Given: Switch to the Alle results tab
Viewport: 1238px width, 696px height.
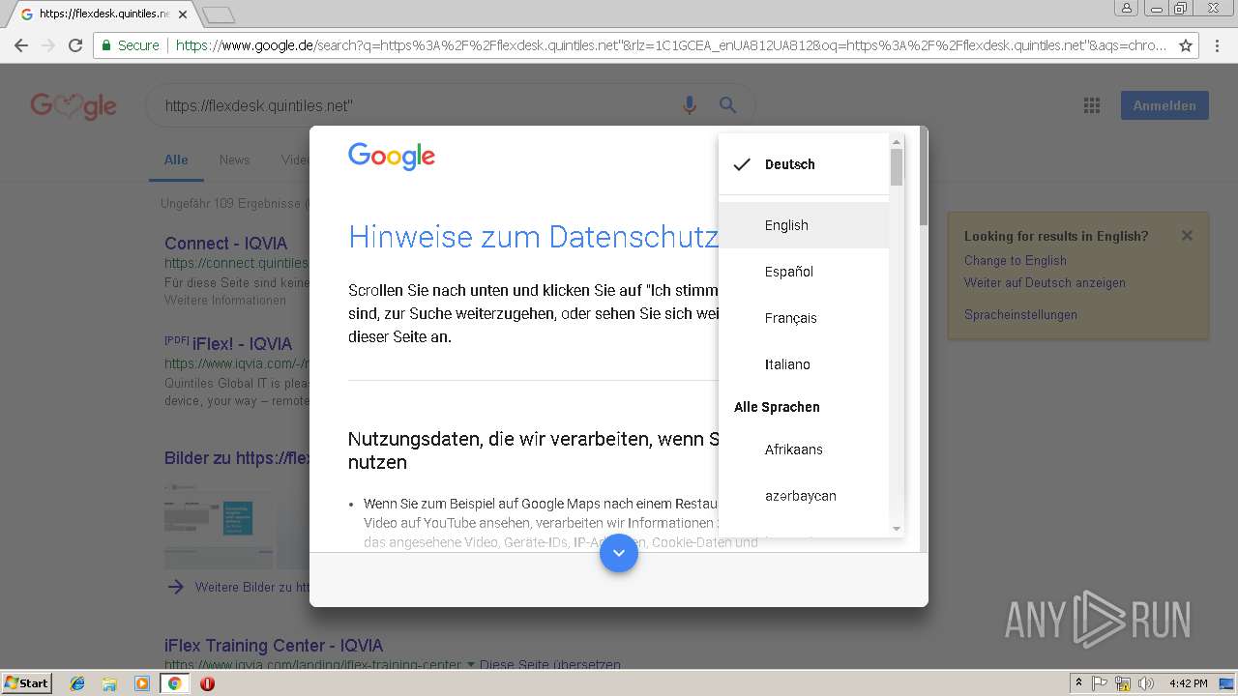Looking at the screenshot, I should pos(176,159).
